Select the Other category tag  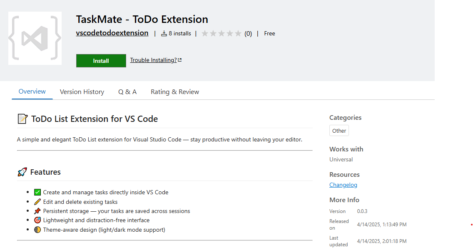click(339, 131)
